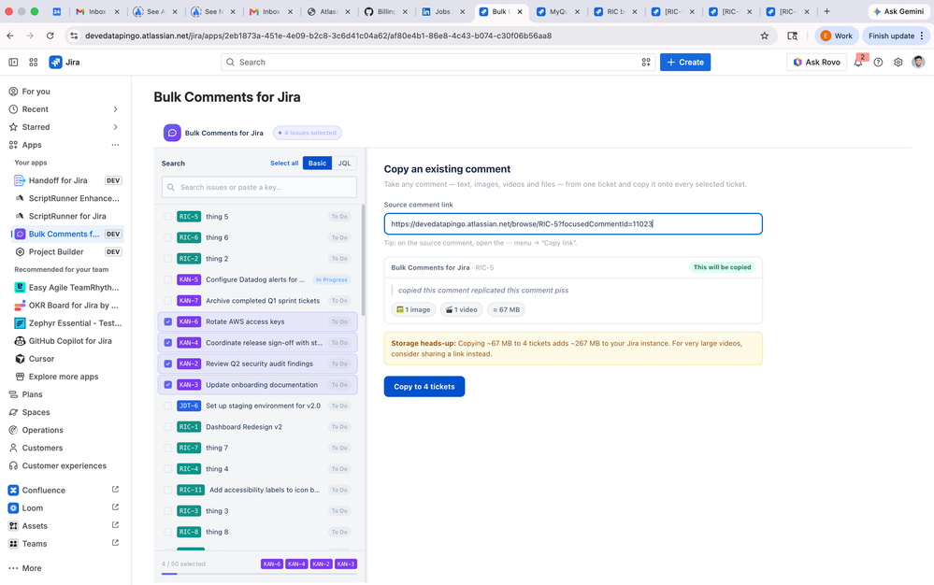Click the issue list scrollbar
The image size is (934, 585).
click(x=363, y=260)
